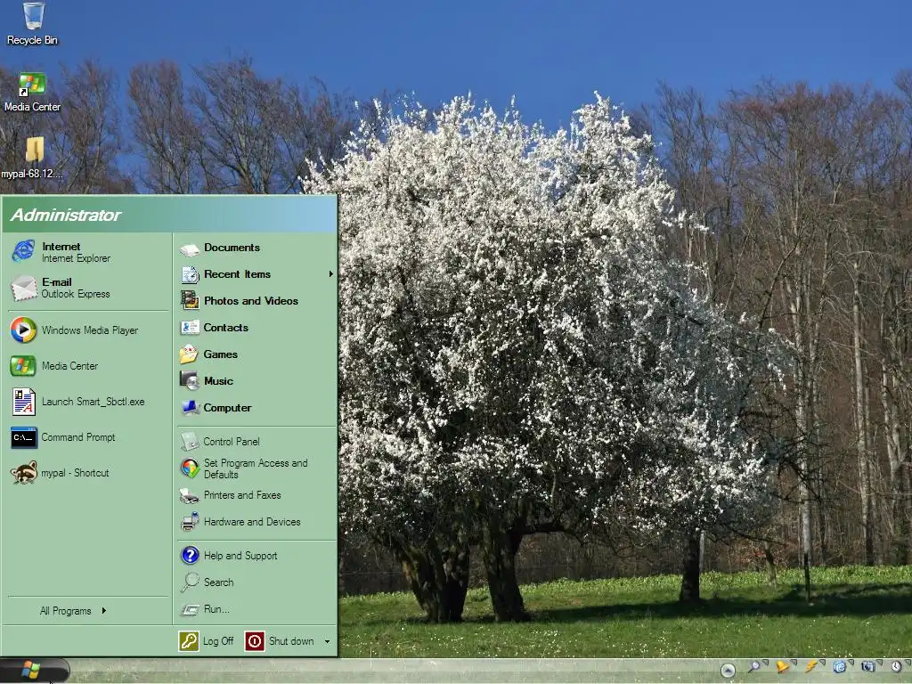This screenshot has width=912, height=684.
Task: Open Control Panel
Action: (256, 442)
